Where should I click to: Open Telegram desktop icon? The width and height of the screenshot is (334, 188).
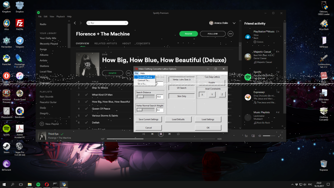coord(20,42)
